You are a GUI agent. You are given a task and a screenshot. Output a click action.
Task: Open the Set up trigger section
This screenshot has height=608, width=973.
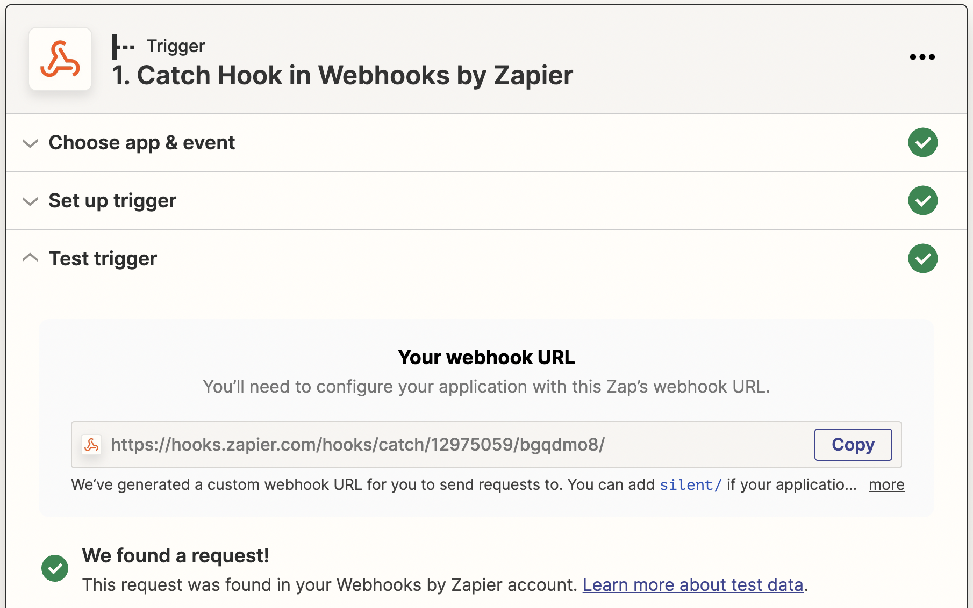112,200
